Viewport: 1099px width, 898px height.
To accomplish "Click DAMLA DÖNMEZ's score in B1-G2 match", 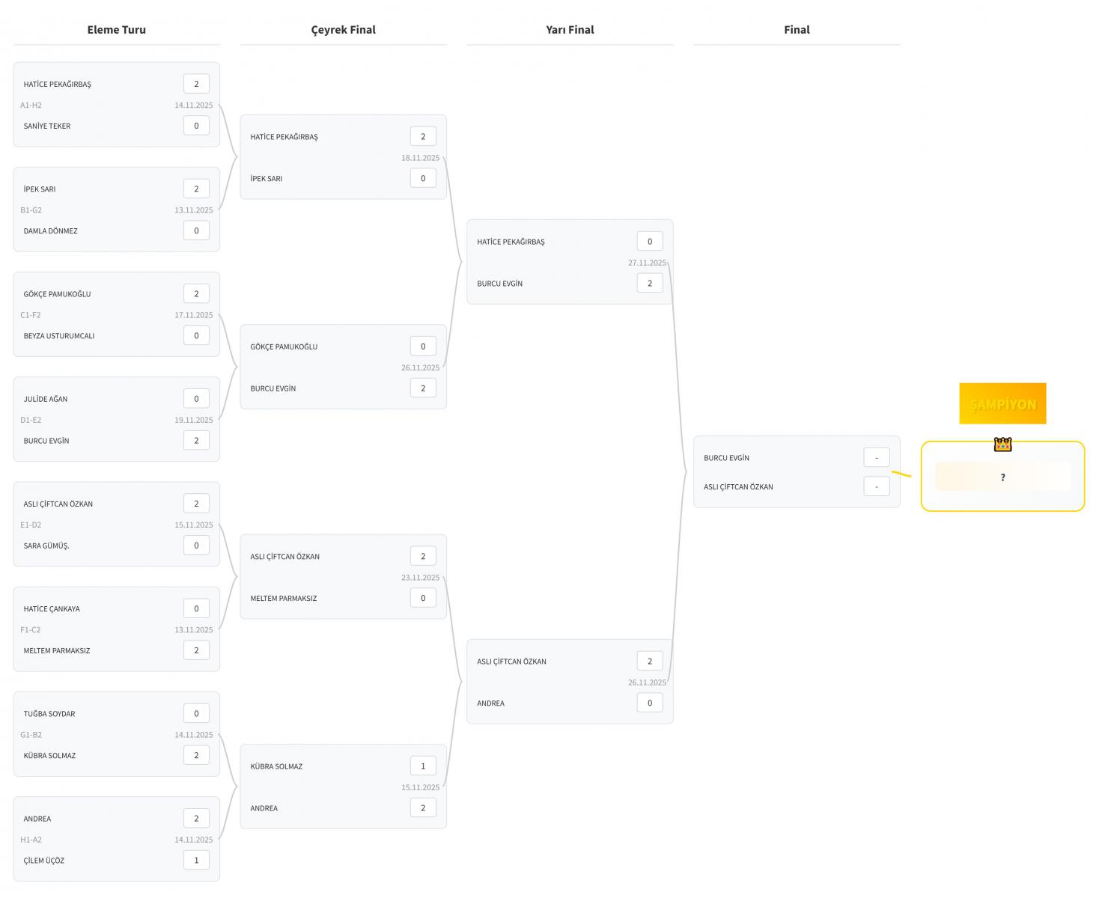I will (196, 230).
